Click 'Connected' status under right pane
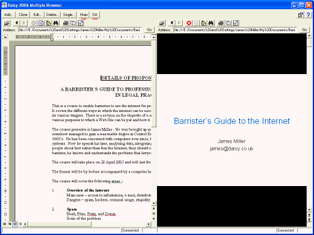Screen dimensions: 314x235 point(286,231)
